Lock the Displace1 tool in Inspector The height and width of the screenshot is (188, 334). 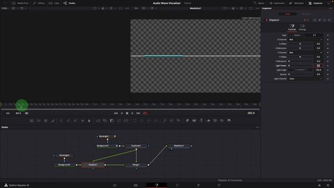click(325, 20)
